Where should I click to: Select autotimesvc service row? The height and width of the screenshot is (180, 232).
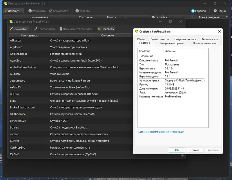click(71, 81)
